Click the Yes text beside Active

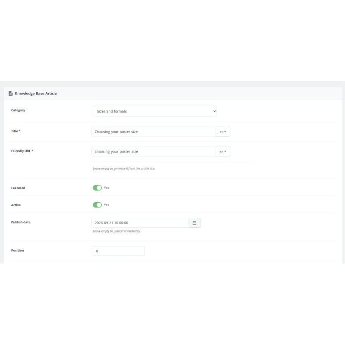(x=107, y=205)
